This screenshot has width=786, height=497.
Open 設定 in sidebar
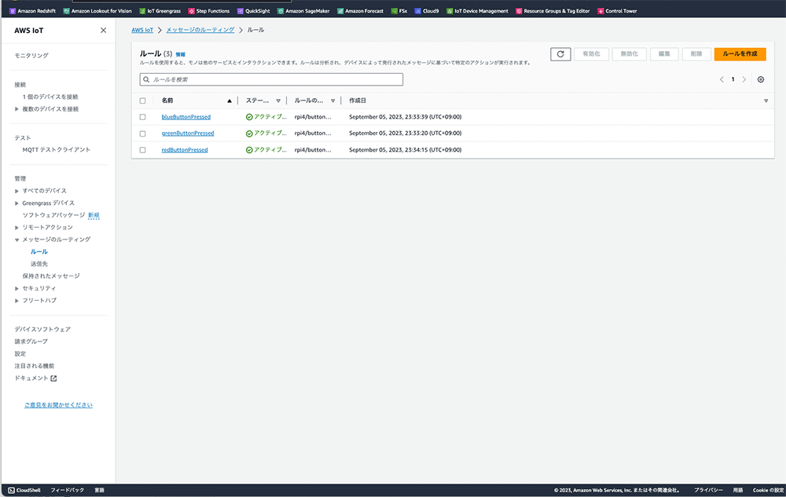[x=20, y=354]
